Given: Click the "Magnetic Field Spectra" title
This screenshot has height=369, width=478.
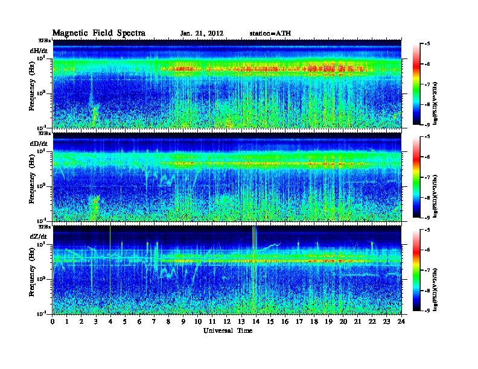Looking at the screenshot, I should pos(99,33).
